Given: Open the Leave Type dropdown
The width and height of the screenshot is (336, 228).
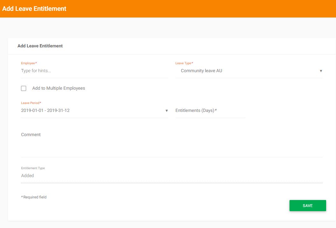Looking at the screenshot, I should (x=249, y=71).
